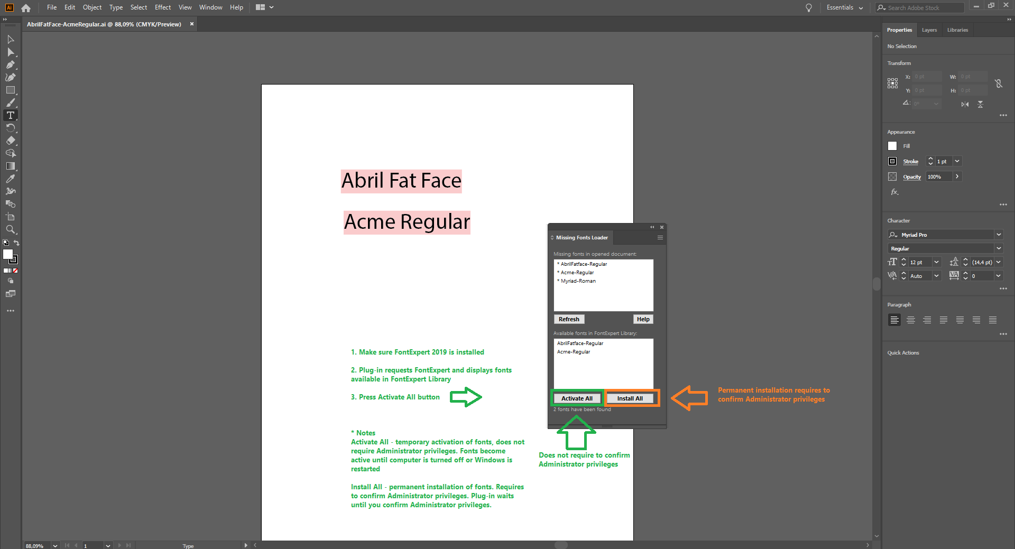Set paragraph to Align Right
Viewport: 1015px width, 549px height.
[x=927, y=320]
